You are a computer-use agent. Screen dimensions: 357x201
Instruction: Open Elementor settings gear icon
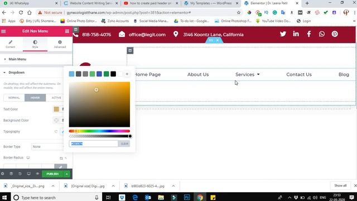coord(2,174)
